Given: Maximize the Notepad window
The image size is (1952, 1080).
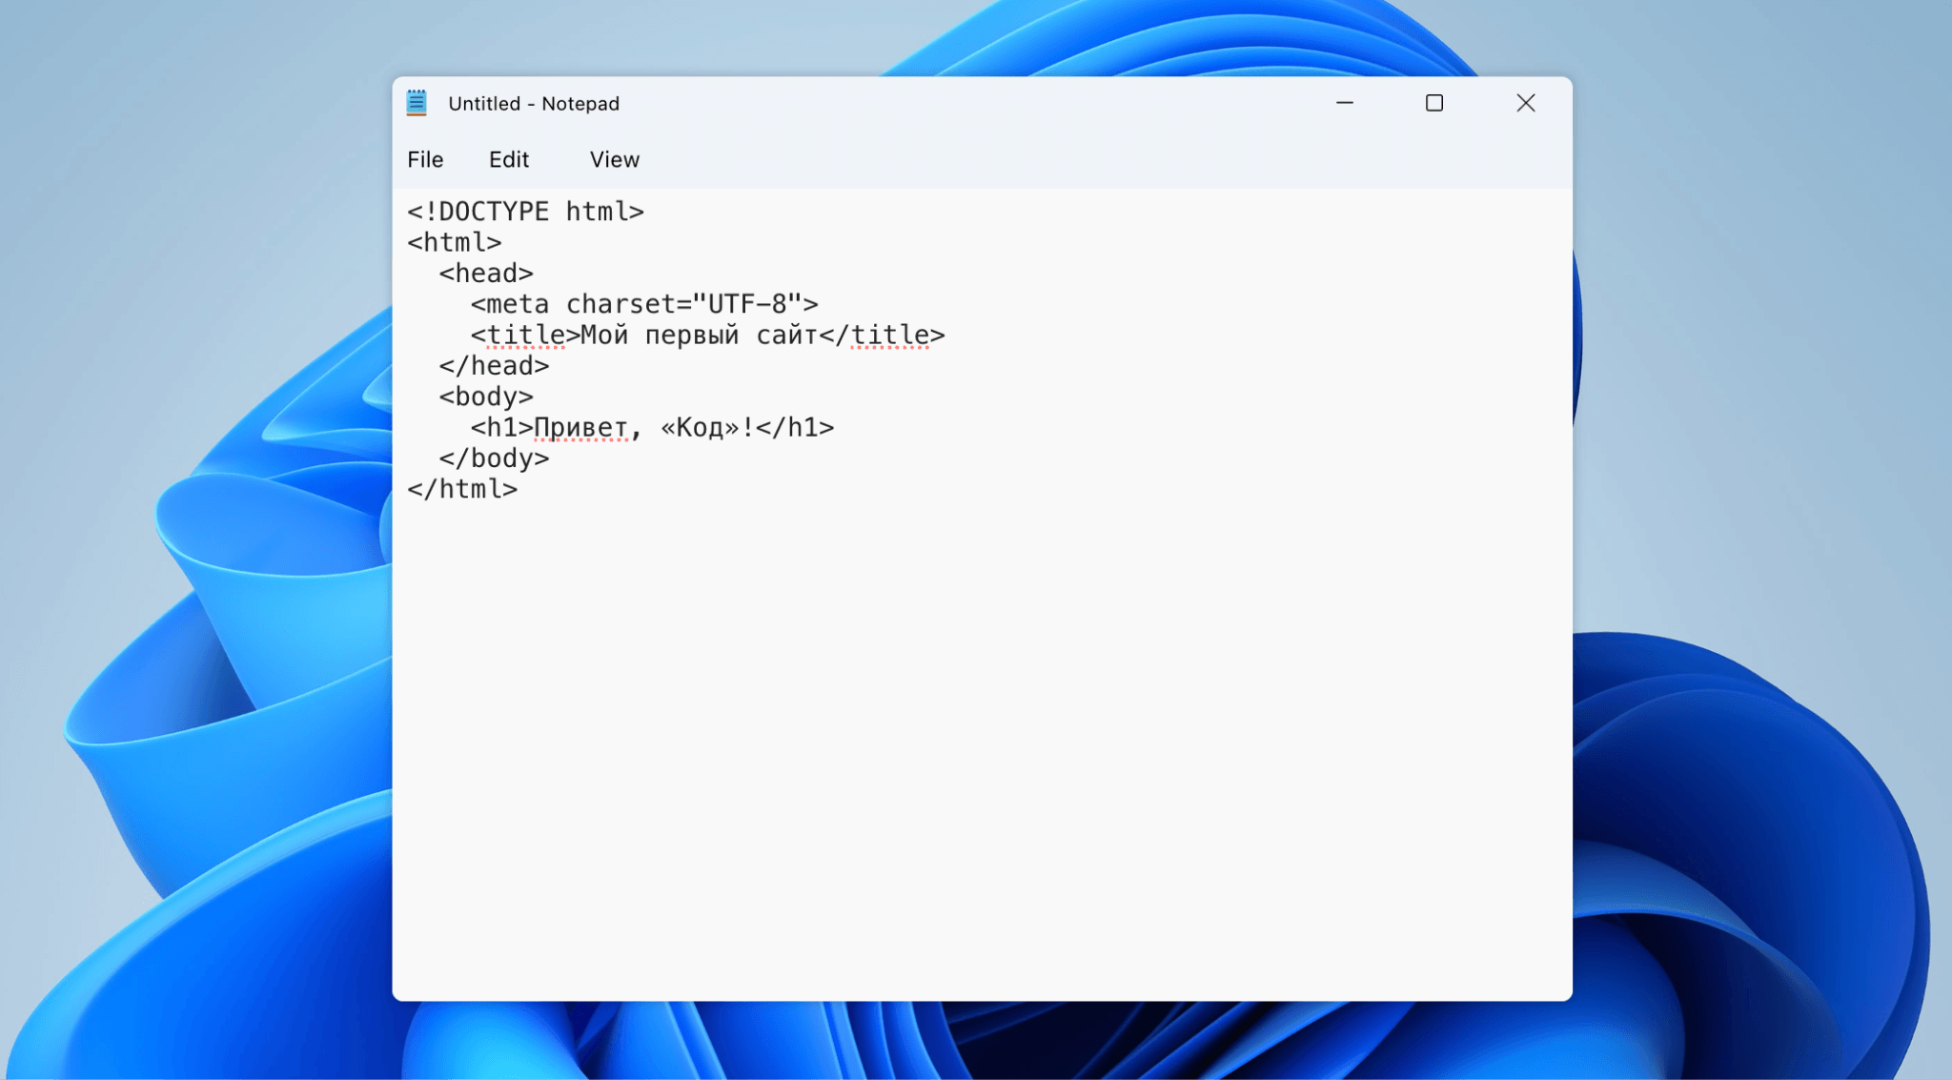Looking at the screenshot, I should [1434, 102].
